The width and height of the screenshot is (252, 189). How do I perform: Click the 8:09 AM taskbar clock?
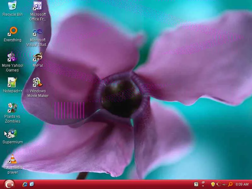242,184
